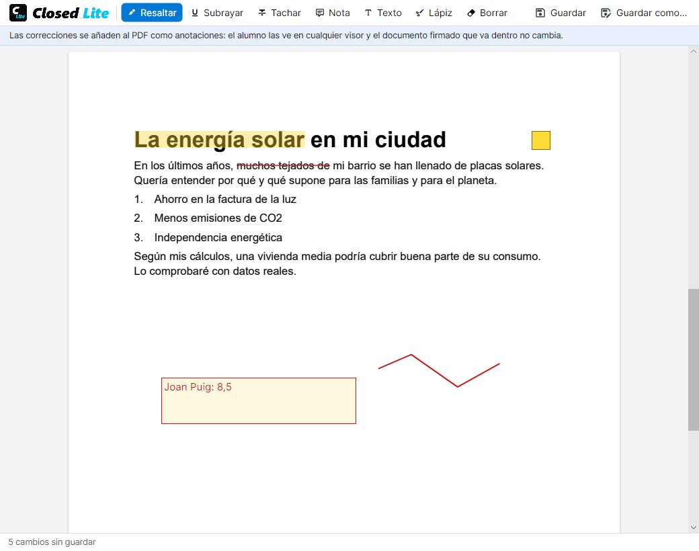Click the scrollbar up arrow

(693, 51)
